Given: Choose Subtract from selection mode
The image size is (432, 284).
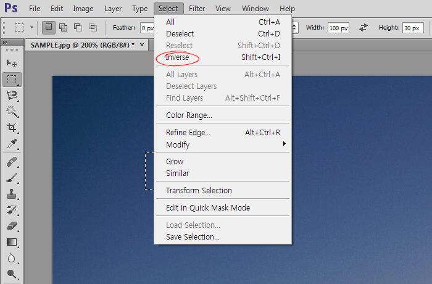Looking at the screenshot, I should click(78, 28).
